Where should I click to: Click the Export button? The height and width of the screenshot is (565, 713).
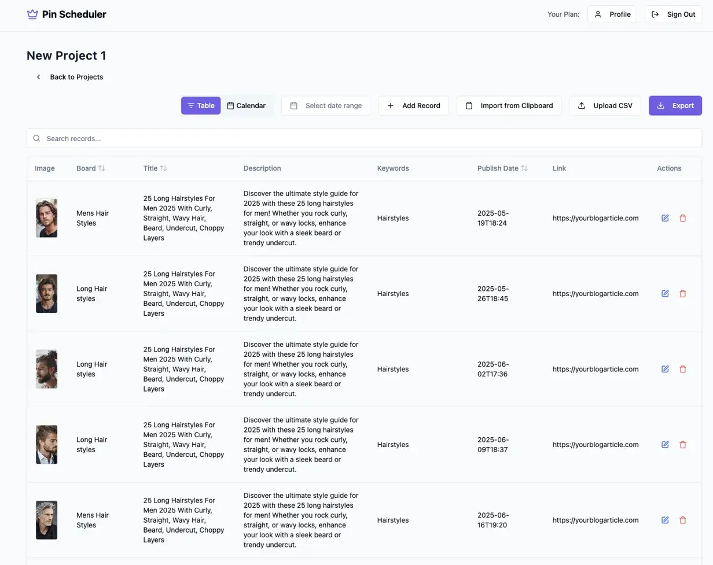[x=675, y=106]
